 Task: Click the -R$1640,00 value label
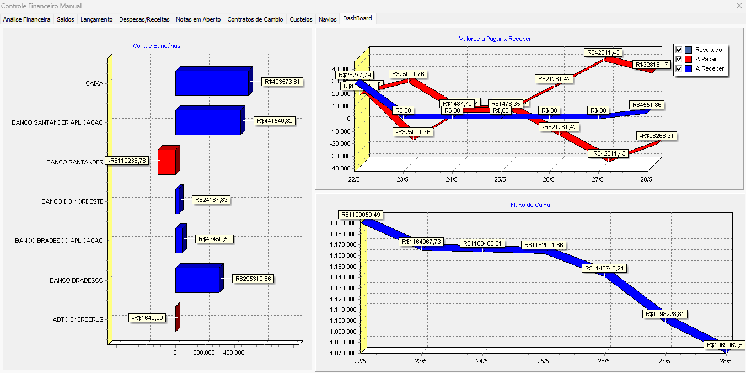tap(147, 318)
